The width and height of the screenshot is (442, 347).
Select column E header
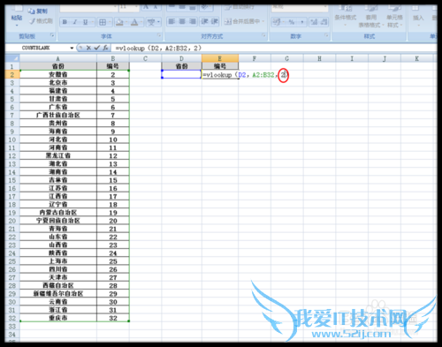(220, 58)
